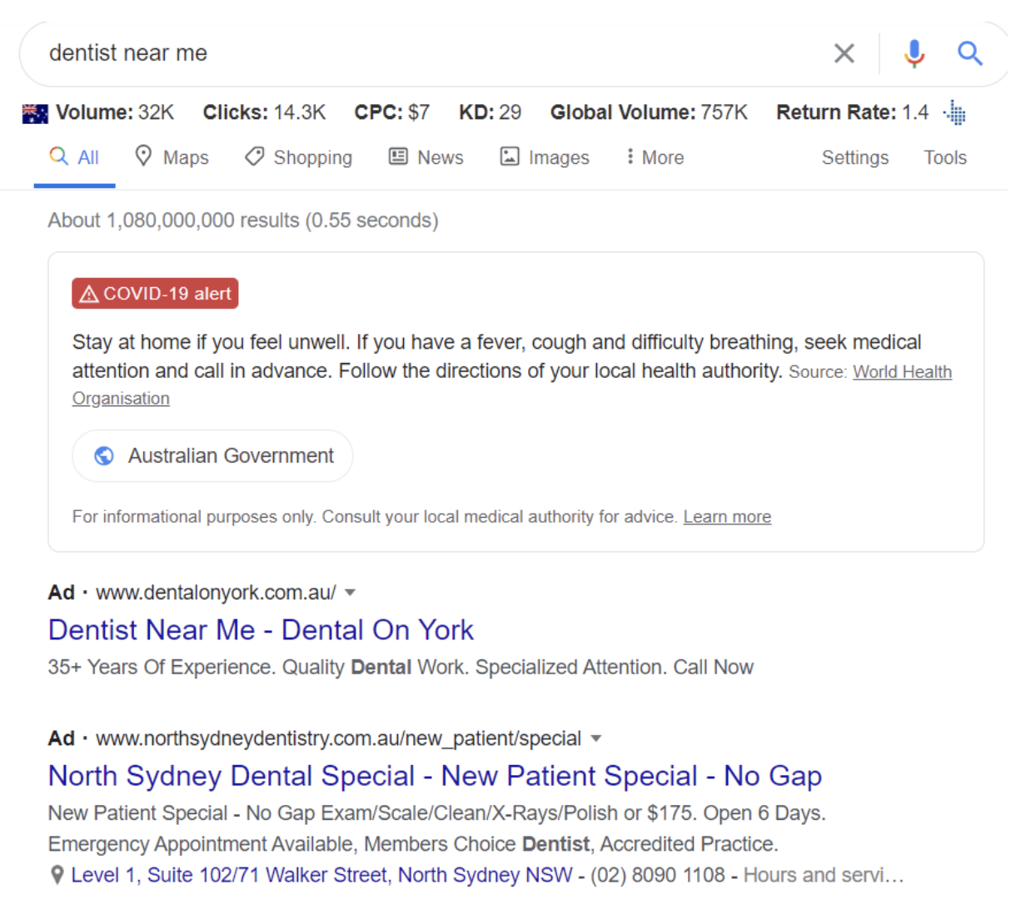Open the More search options menu
Image resolution: width=1026 pixels, height=919 pixels.
click(x=655, y=157)
